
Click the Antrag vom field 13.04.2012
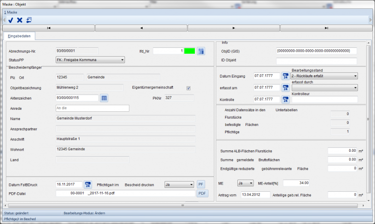point(255,195)
